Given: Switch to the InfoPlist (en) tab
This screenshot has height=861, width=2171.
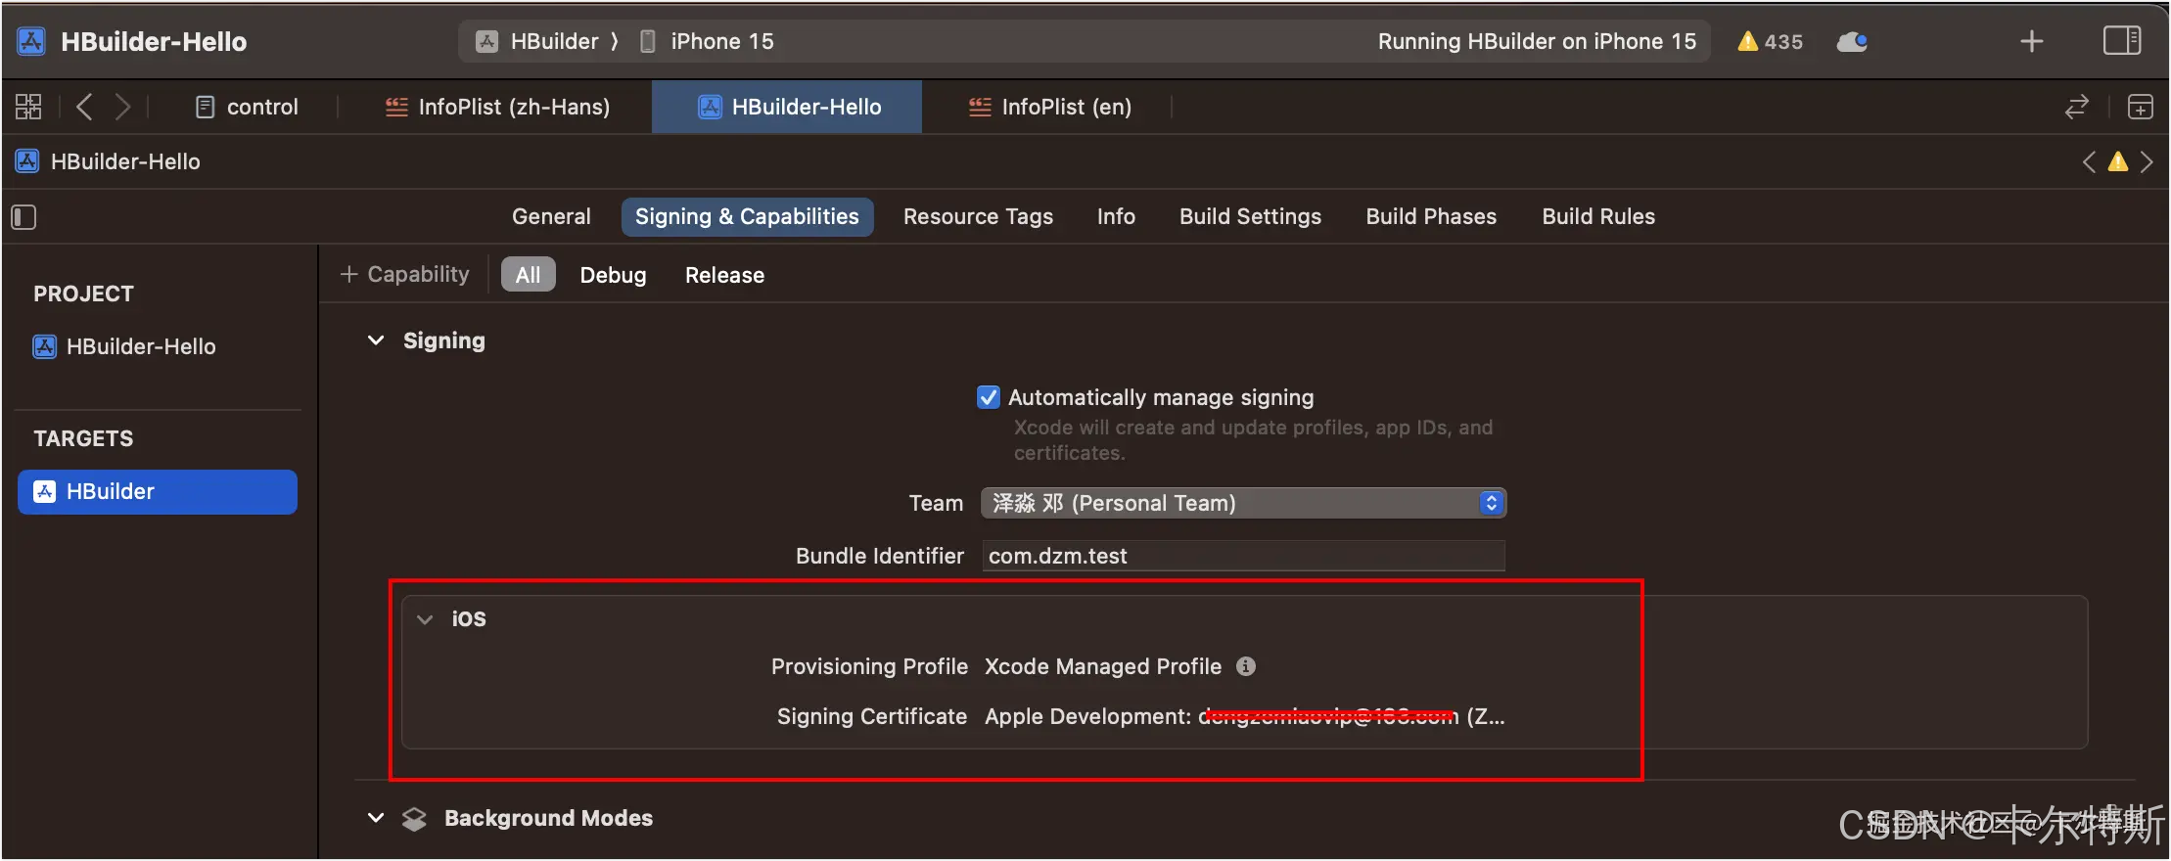Looking at the screenshot, I should tap(1049, 107).
